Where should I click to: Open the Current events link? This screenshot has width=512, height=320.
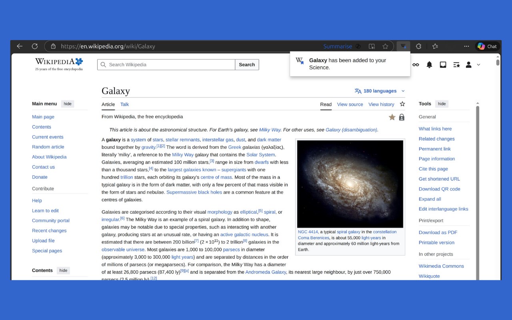pos(48,137)
